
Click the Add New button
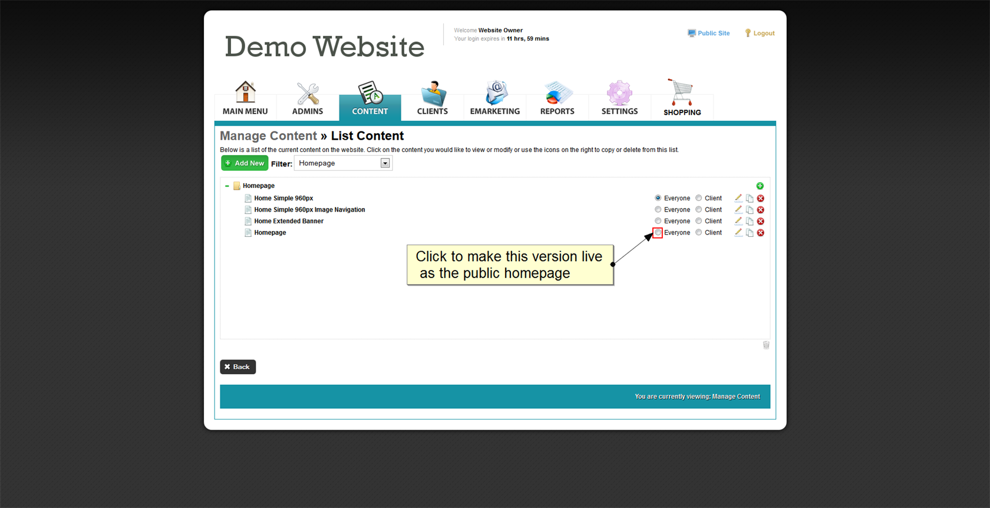click(x=245, y=163)
